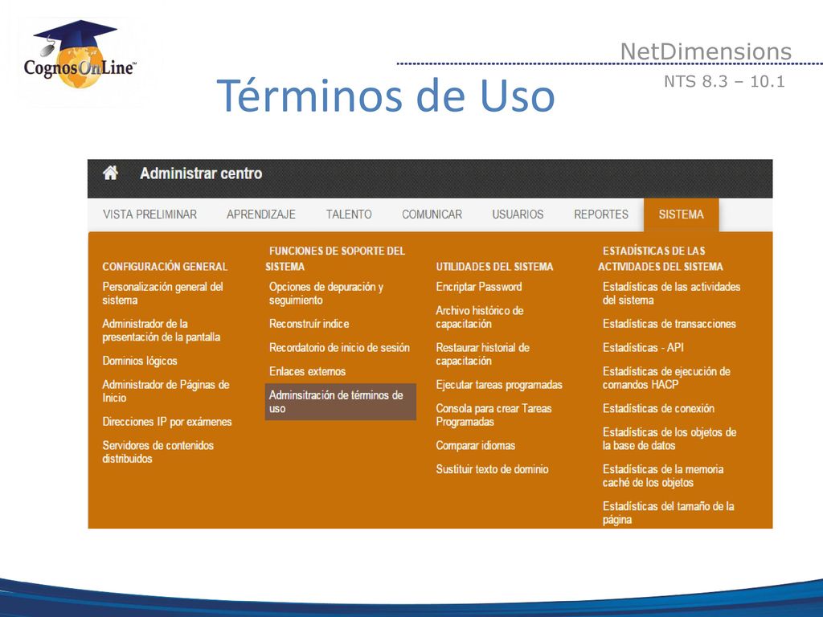823x617 pixels.
Task: Click the Administrar centro header title
Action: tap(201, 174)
